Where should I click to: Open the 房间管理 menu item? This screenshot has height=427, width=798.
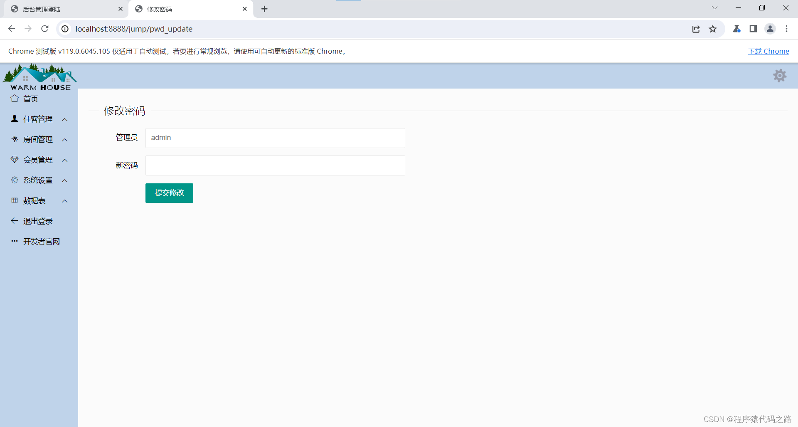(x=38, y=140)
